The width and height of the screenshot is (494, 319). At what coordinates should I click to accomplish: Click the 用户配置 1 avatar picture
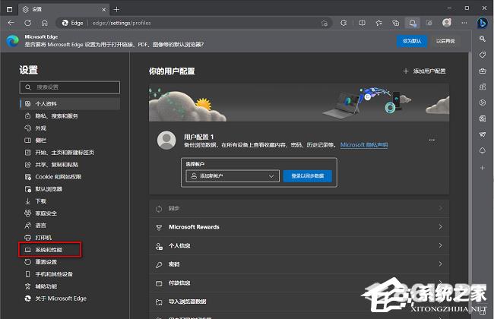pos(166,141)
